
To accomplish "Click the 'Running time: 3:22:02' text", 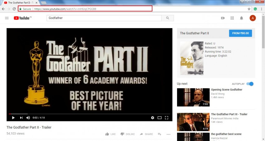I will pyautogui.click(x=218, y=51).
